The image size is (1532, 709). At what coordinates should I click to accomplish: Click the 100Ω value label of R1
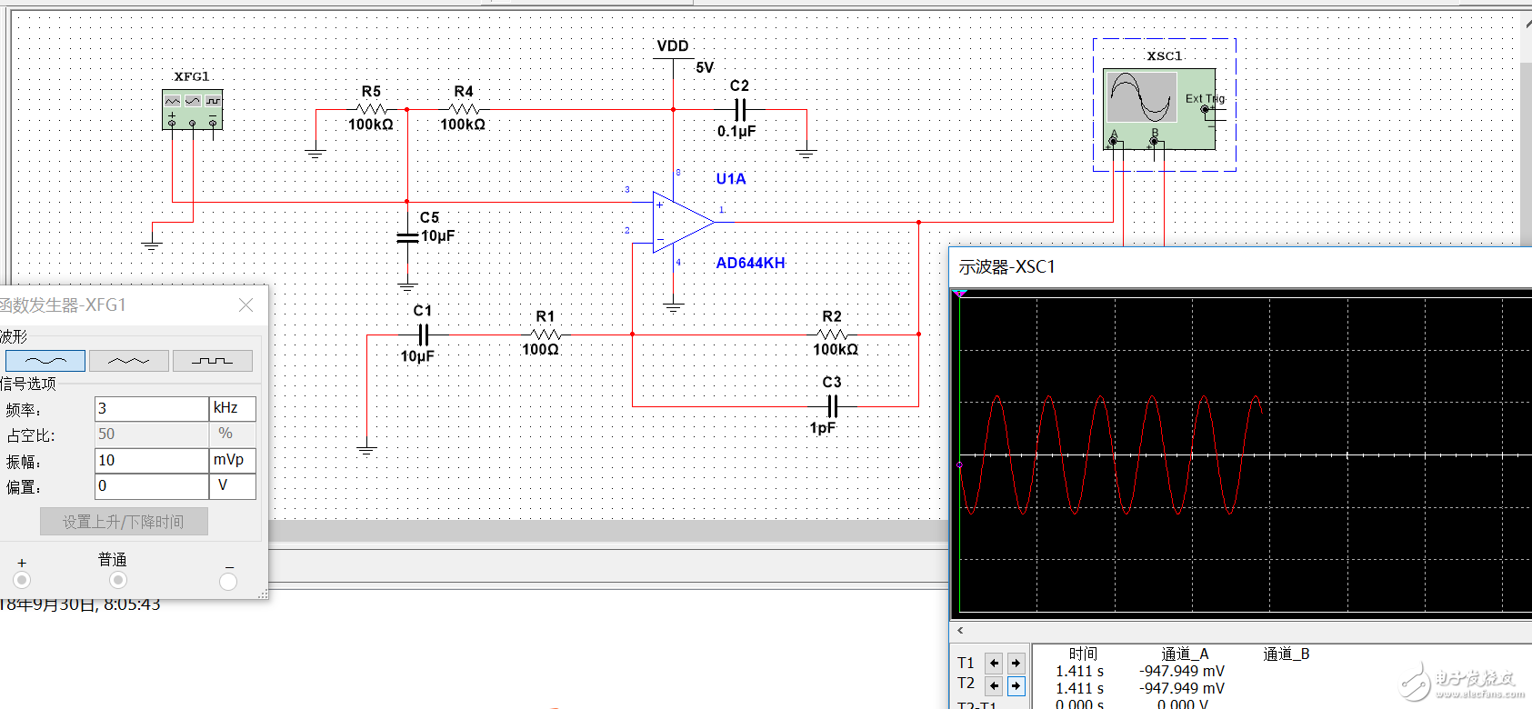coord(540,350)
